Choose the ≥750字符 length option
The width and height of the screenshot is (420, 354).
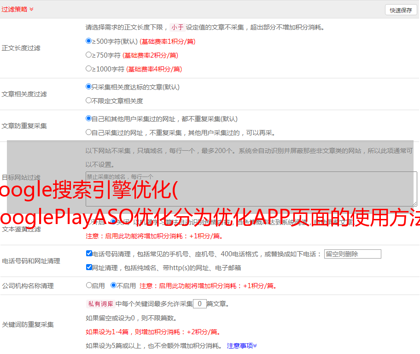click(x=89, y=55)
